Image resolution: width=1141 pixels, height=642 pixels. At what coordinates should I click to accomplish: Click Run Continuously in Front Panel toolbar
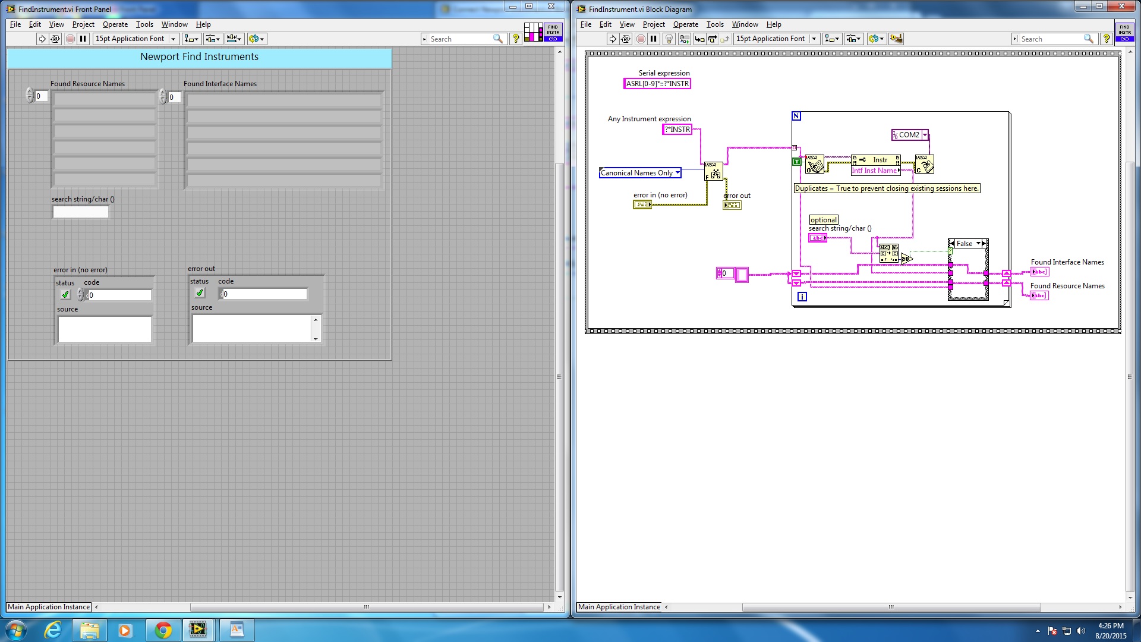click(x=55, y=39)
